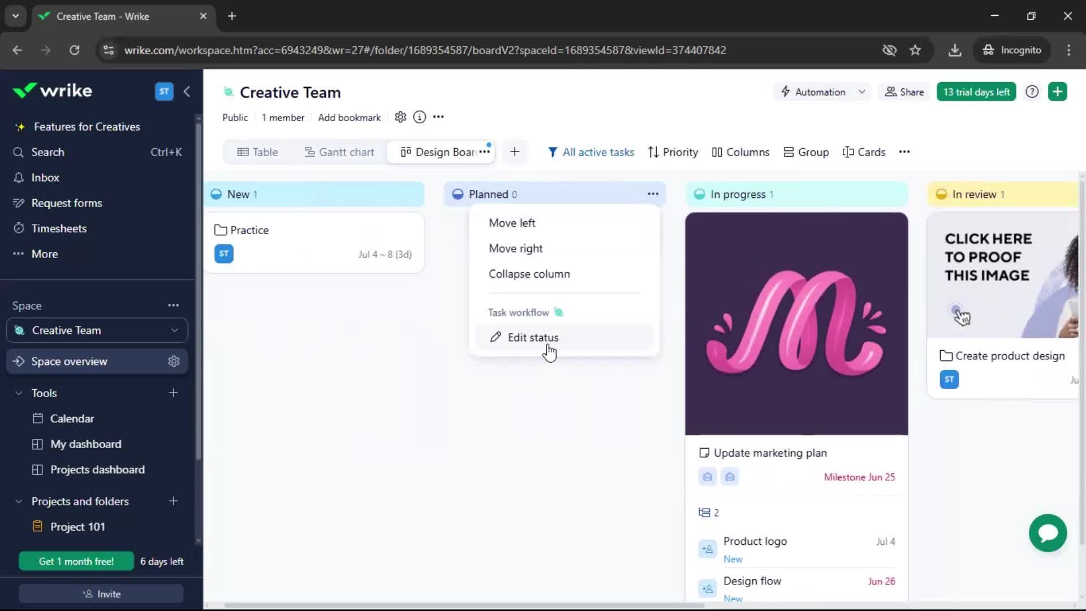Screen dimensions: 1086x611
Task: Open Search in sidebar
Action: (x=97, y=152)
